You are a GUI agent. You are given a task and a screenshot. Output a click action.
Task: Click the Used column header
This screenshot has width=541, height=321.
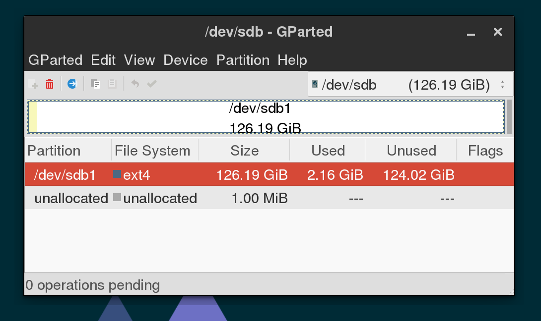point(328,151)
